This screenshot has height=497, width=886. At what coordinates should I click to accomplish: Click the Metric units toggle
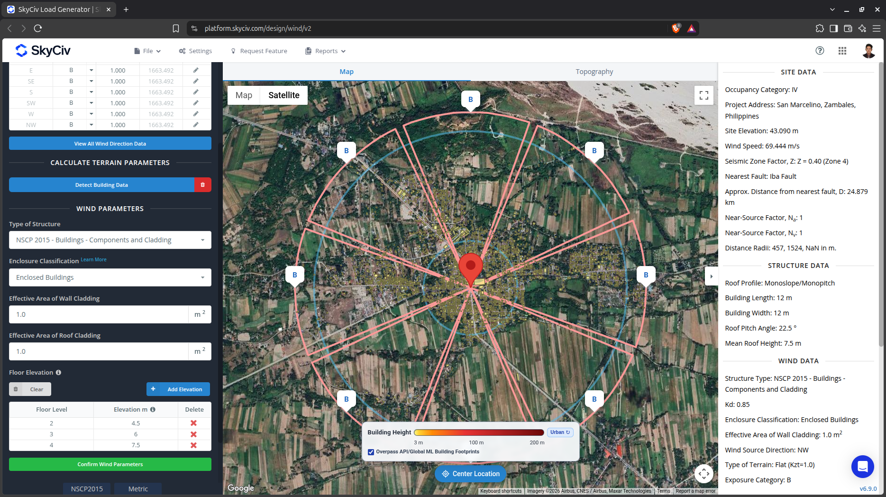tap(138, 489)
